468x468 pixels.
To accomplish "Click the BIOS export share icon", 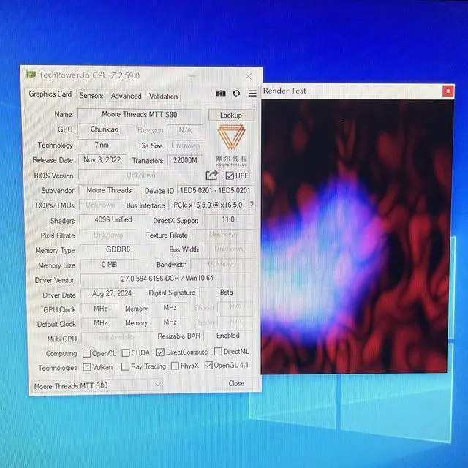I will [212, 175].
